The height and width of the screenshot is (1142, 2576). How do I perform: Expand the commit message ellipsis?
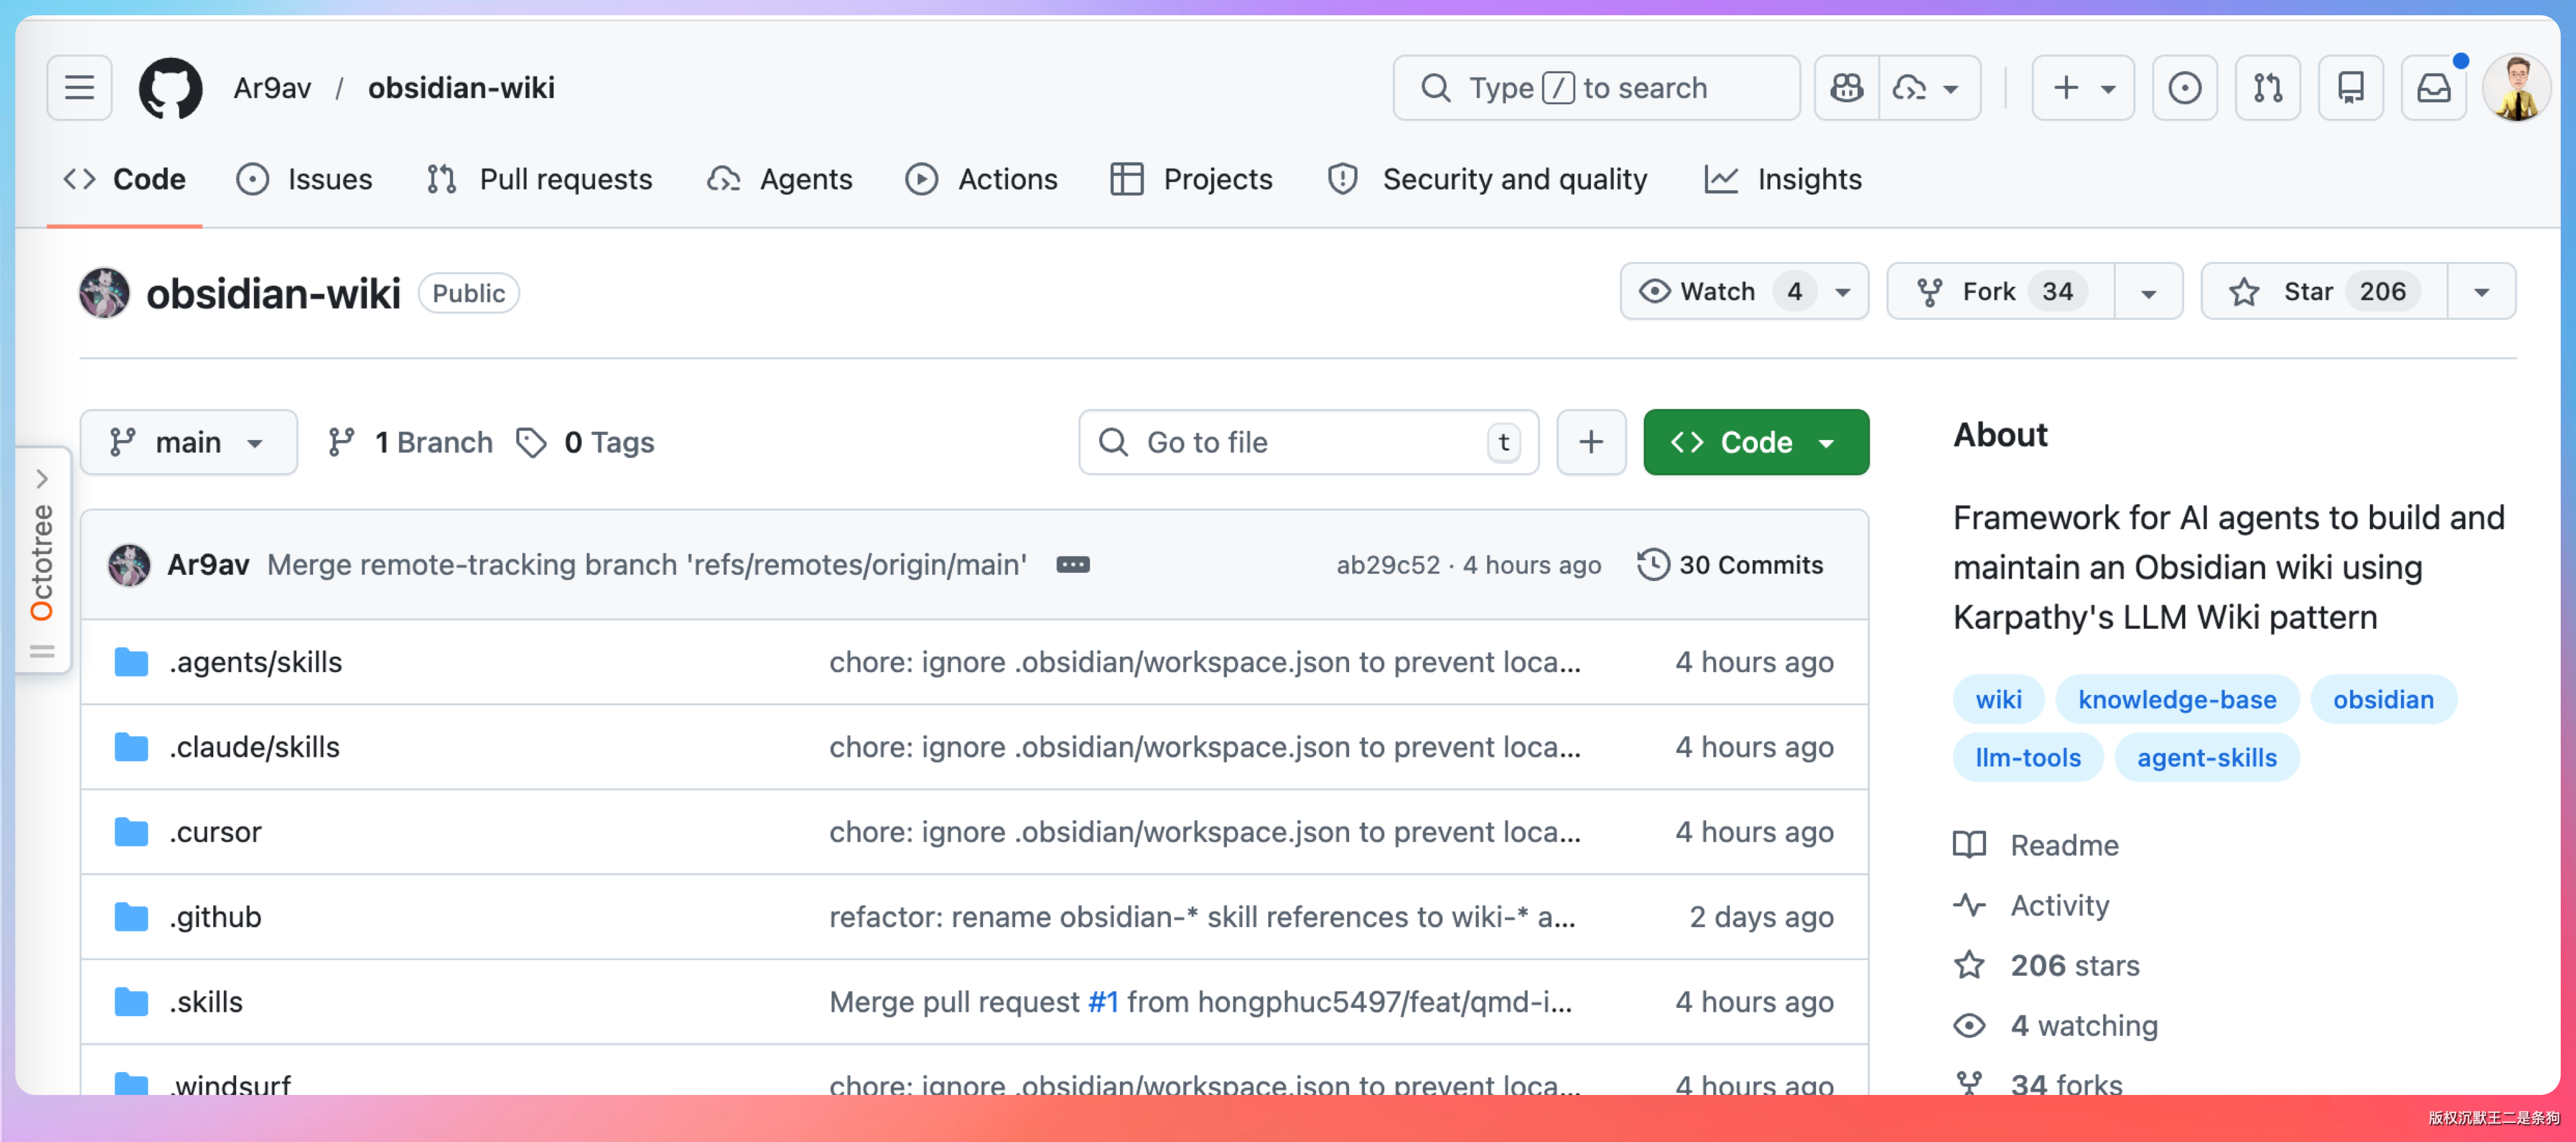pos(1073,565)
